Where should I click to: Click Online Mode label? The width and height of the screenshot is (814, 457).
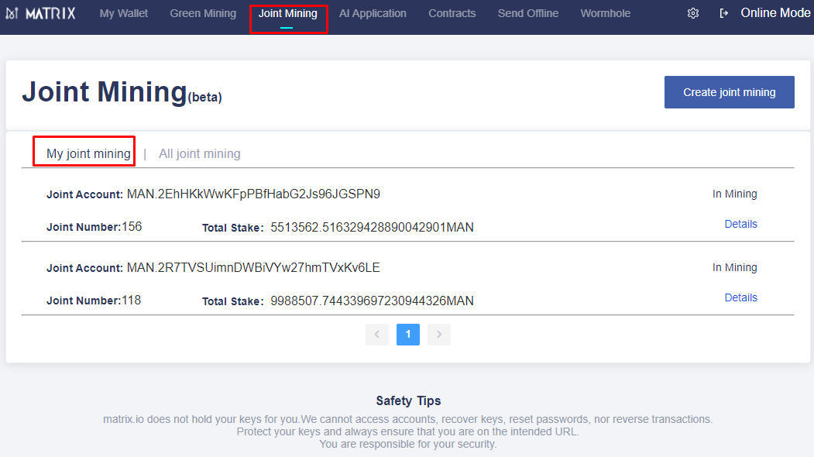click(775, 13)
